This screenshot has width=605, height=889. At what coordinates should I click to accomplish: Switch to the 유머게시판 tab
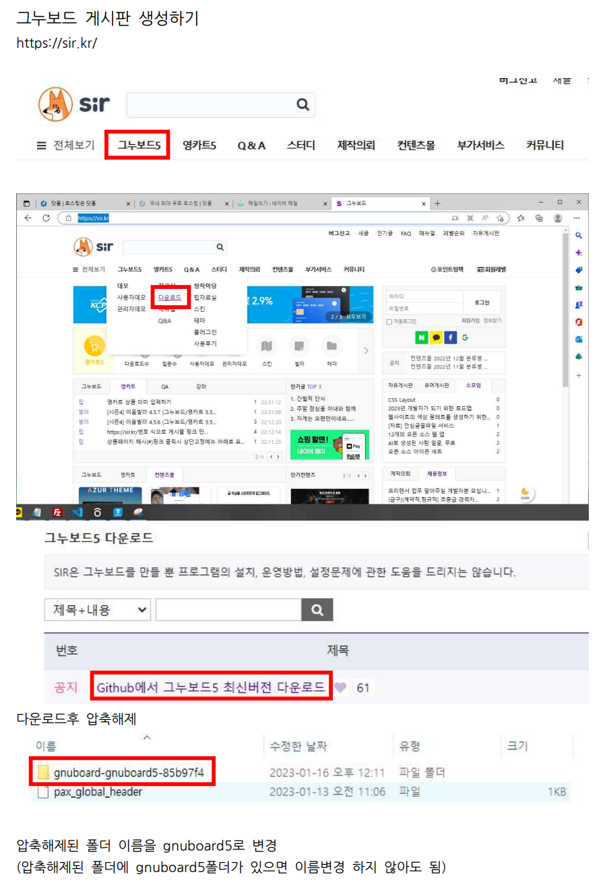(437, 386)
